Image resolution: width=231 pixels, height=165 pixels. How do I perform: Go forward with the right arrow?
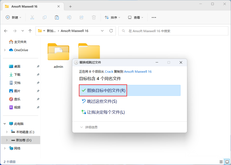pyautogui.click(x=15, y=31)
